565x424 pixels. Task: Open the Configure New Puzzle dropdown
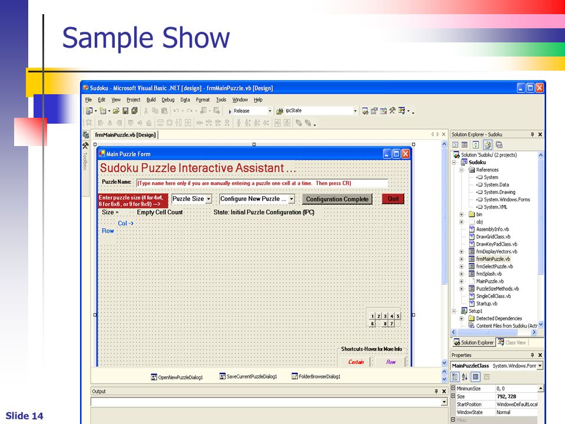291,199
